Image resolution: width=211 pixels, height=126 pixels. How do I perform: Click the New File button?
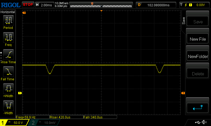point(198,39)
